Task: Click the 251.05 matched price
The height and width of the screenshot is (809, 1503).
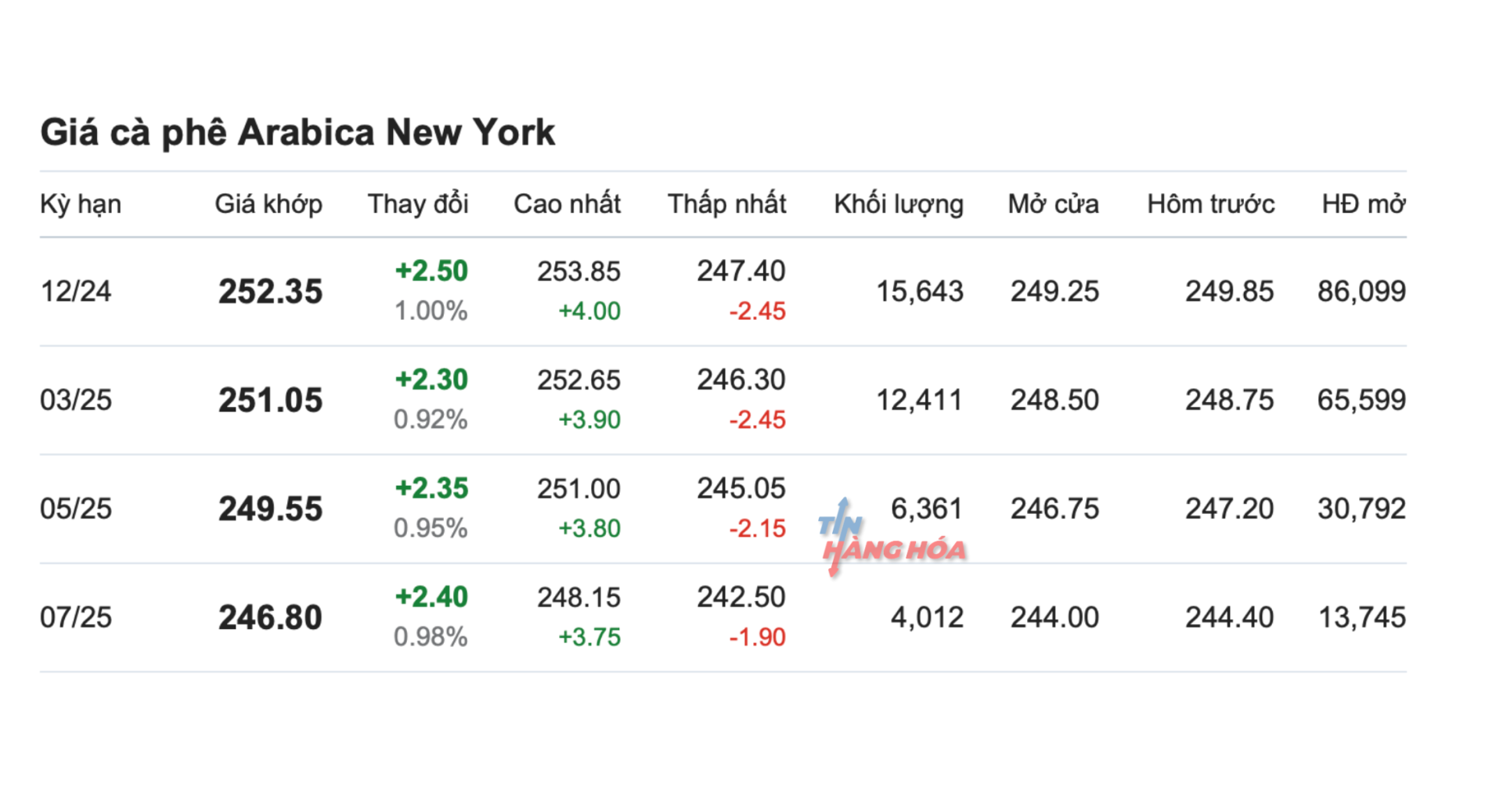Action: [x=270, y=401]
